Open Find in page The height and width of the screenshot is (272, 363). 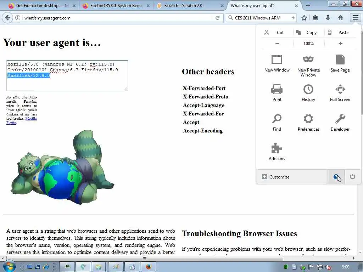277,123
